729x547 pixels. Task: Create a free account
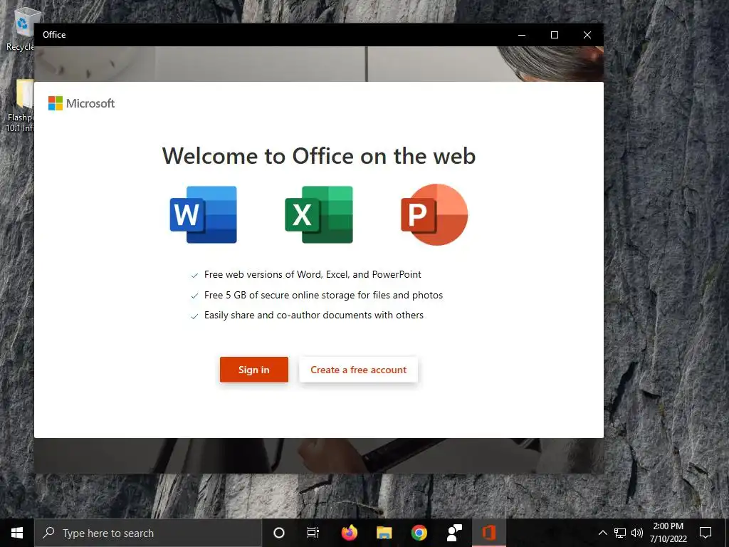359,370
